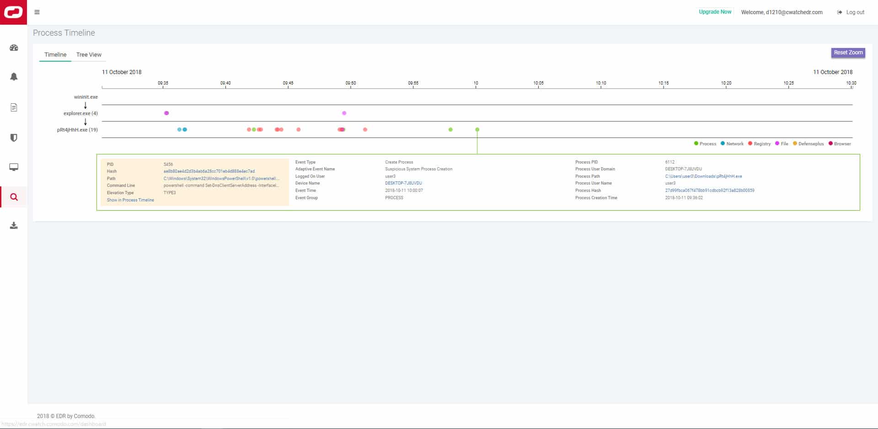Toggle the hamburger menu icon
The height and width of the screenshot is (429, 878).
coord(37,12)
